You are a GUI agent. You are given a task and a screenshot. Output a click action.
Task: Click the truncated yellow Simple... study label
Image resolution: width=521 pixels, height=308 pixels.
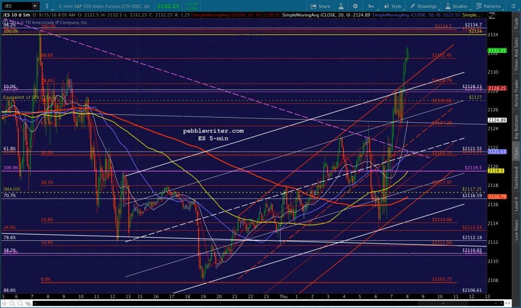coord(471,15)
